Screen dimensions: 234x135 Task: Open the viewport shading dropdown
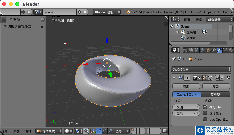click(x=68, y=131)
